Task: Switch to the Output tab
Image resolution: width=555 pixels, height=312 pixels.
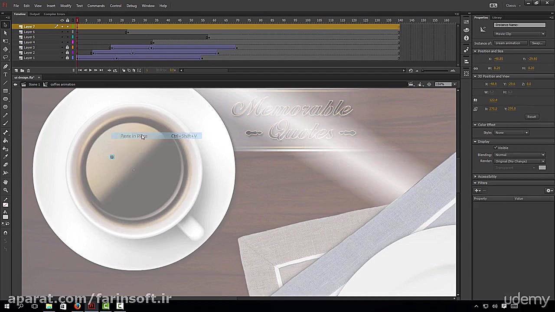Action: 34,14
